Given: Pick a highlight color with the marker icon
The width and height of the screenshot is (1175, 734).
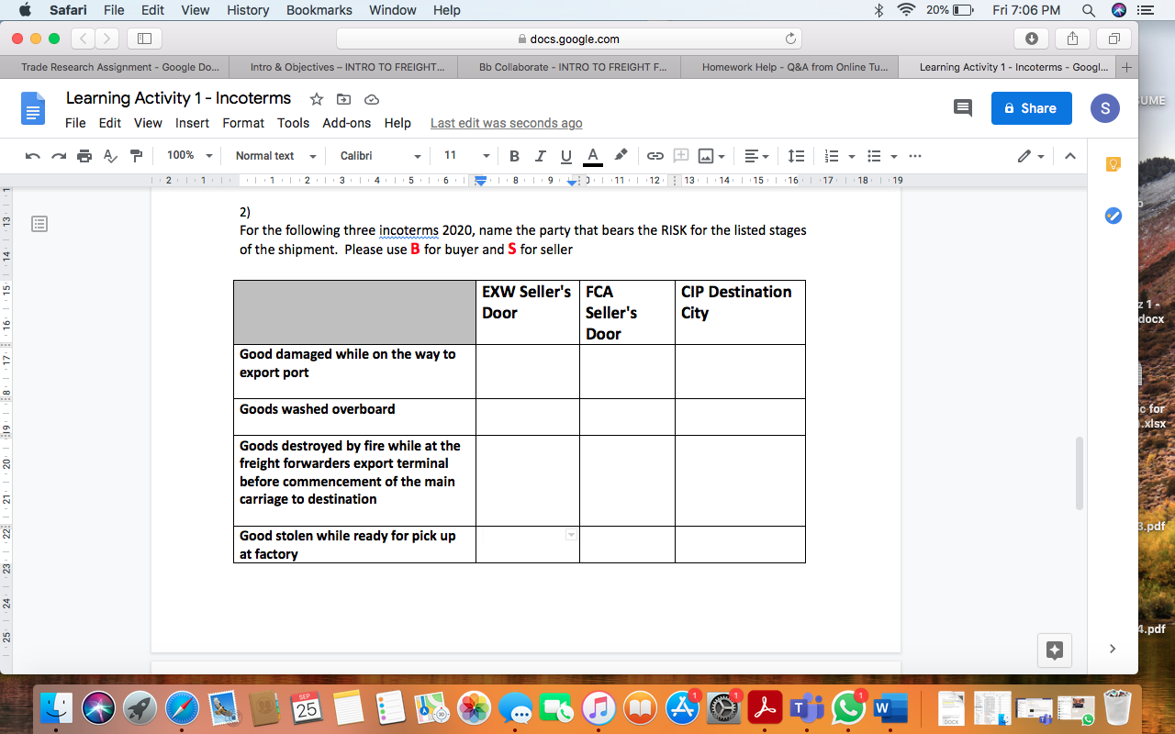Looking at the screenshot, I should coord(621,155).
